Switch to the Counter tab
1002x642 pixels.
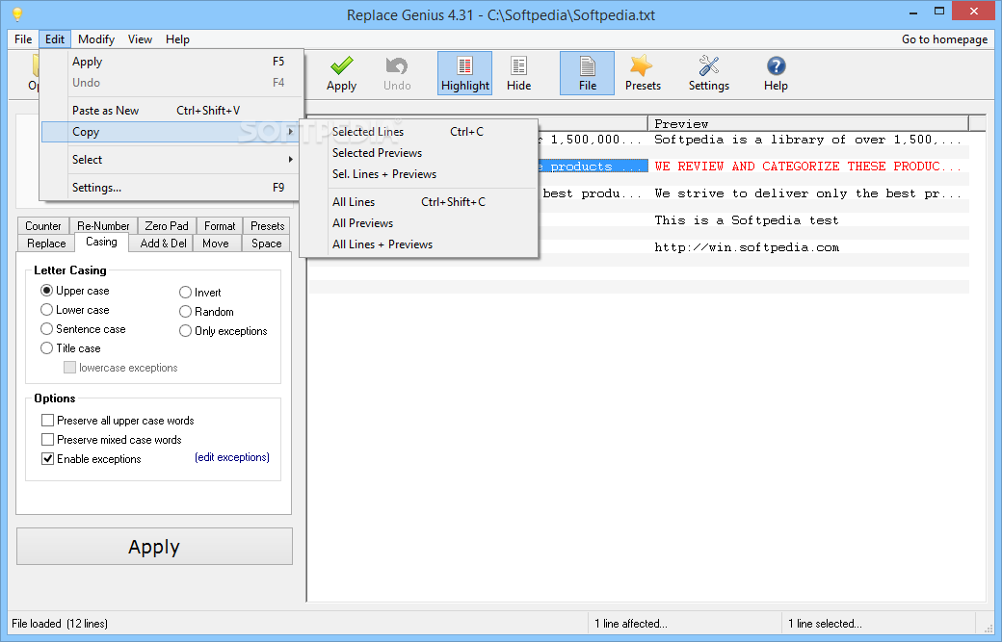tap(42, 226)
